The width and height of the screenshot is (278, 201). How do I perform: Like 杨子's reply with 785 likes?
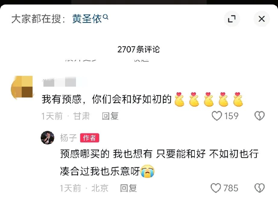click(216, 188)
